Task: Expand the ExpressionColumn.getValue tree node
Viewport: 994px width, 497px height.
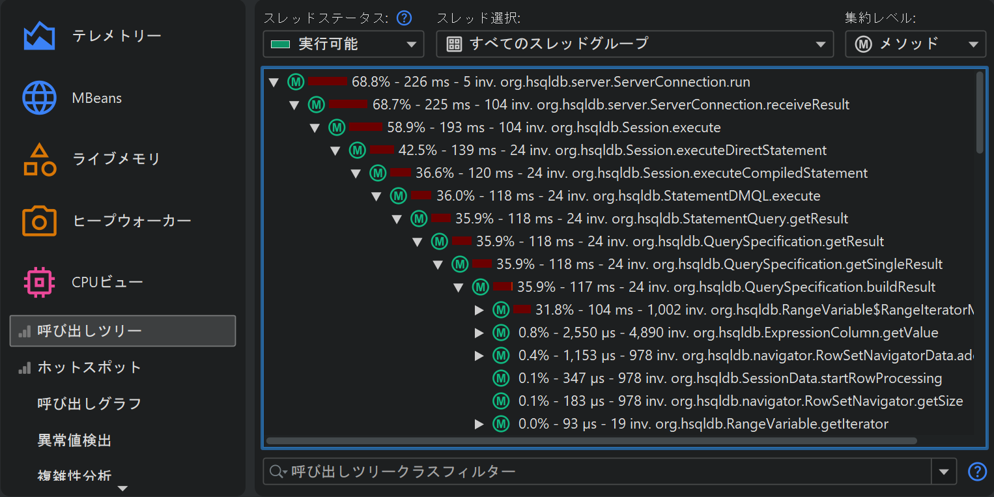Action: 479,333
